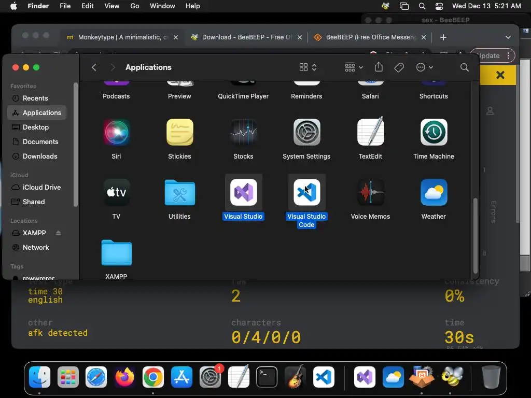
Task: Eject the XAMPP volume in sidebar
Action: tap(58, 233)
